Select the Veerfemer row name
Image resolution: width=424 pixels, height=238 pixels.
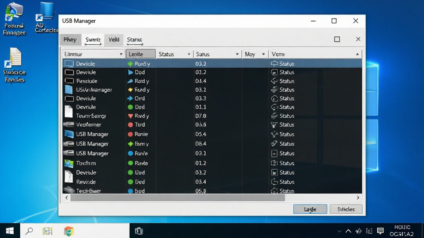(89, 125)
